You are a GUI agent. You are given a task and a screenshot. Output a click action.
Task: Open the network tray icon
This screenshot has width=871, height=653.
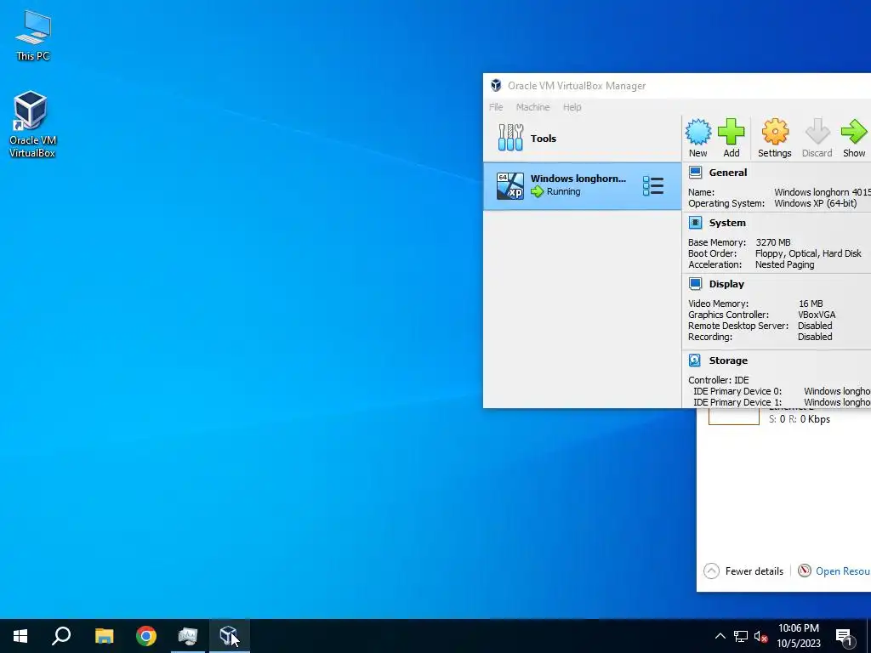tap(741, 636)
